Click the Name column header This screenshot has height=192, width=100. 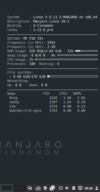click(11, 94)
